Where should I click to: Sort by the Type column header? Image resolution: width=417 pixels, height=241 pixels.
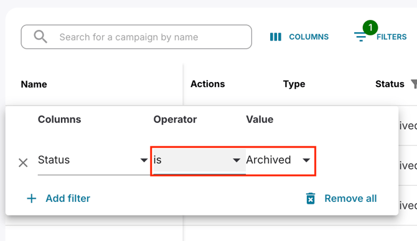294,84
